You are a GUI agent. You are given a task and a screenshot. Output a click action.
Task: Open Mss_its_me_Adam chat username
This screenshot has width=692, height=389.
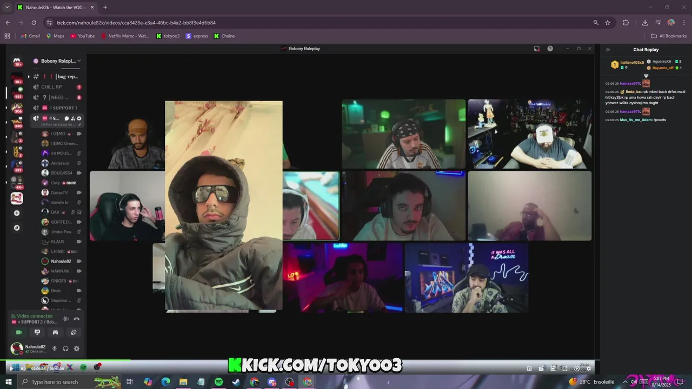click(x=636, y=120)
